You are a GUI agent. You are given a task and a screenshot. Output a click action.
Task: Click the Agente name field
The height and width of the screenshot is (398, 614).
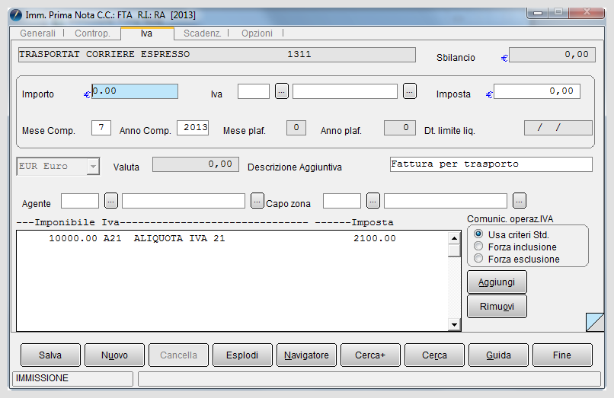tap(184, 201)
